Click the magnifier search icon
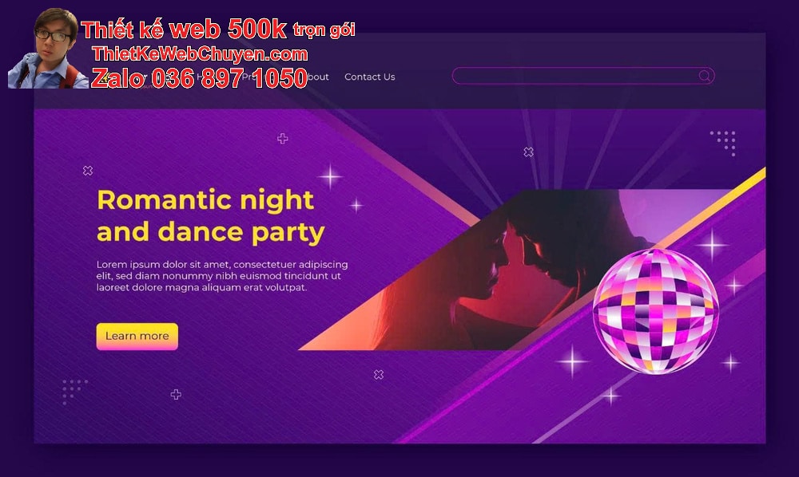Viewport: 799px width, 477px height. 704,76
